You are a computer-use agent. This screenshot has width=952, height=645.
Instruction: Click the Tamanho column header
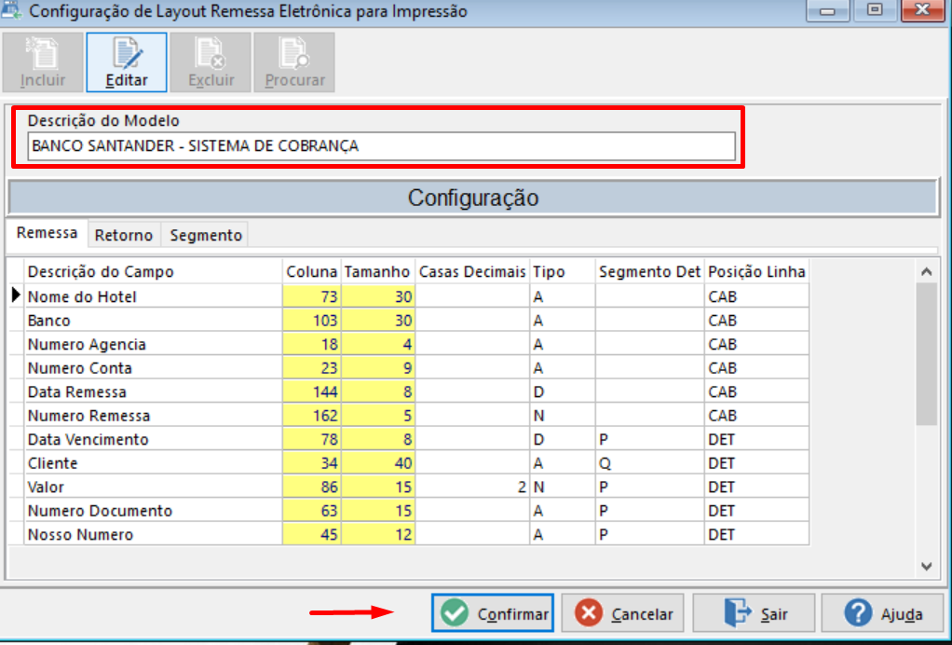(x=377, y=271)
